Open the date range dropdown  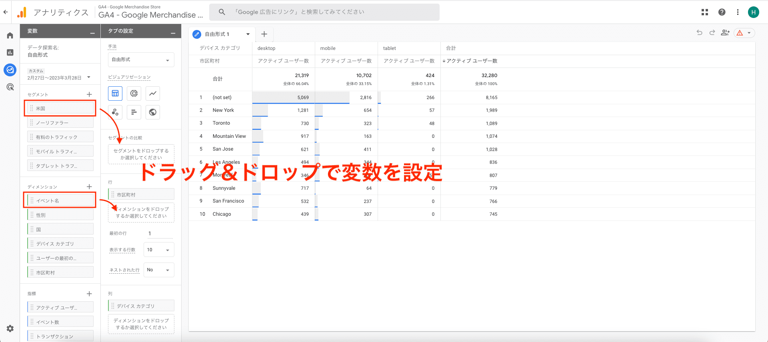89,77
